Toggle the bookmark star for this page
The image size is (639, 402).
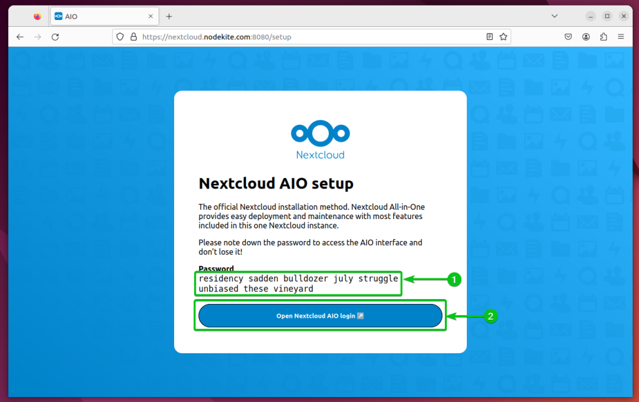pos(503,36)
